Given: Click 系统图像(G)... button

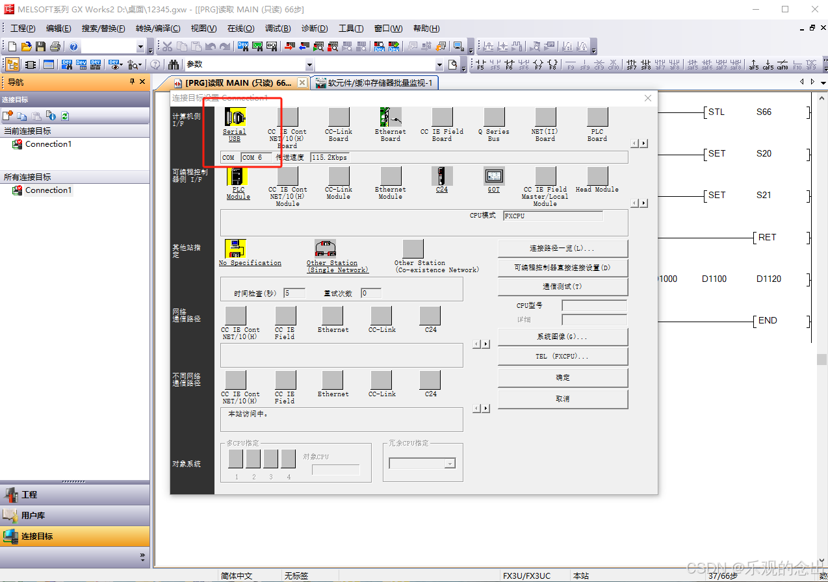Looking at the screenshot, I should click(x=563, y=336).
